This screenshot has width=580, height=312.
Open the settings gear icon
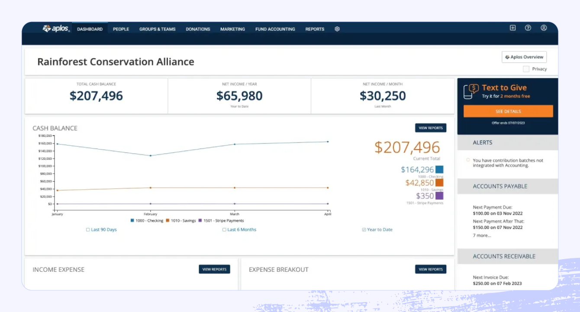337,29
